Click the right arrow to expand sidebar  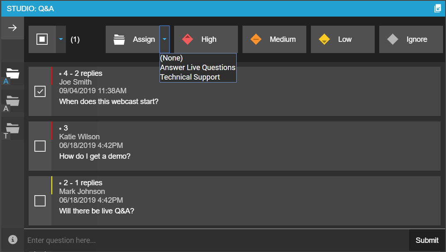coord(12,28)
